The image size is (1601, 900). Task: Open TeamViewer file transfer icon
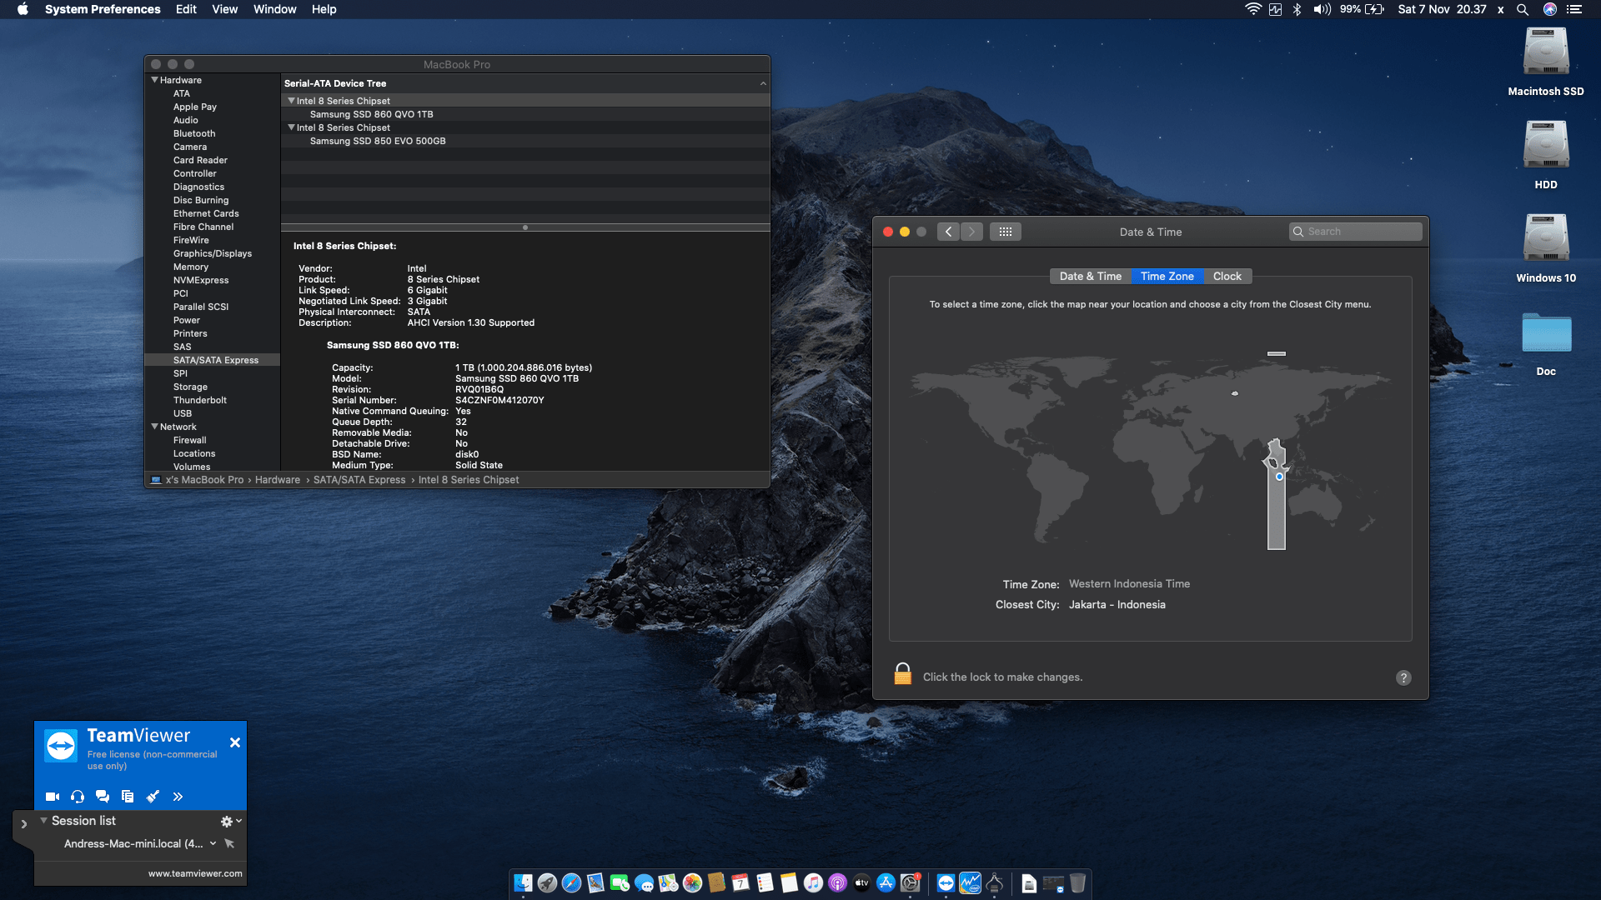tap(128, 796)
